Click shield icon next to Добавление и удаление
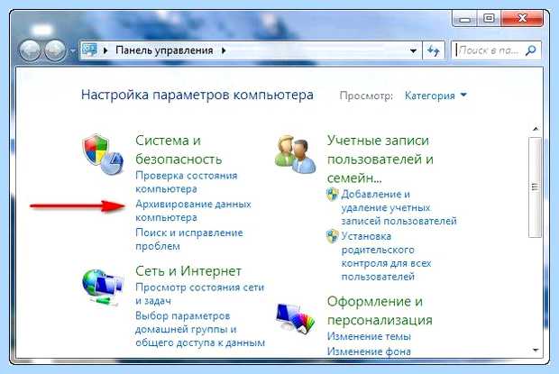The width and height of the screenshot is (559, 374). pos(333,194)
